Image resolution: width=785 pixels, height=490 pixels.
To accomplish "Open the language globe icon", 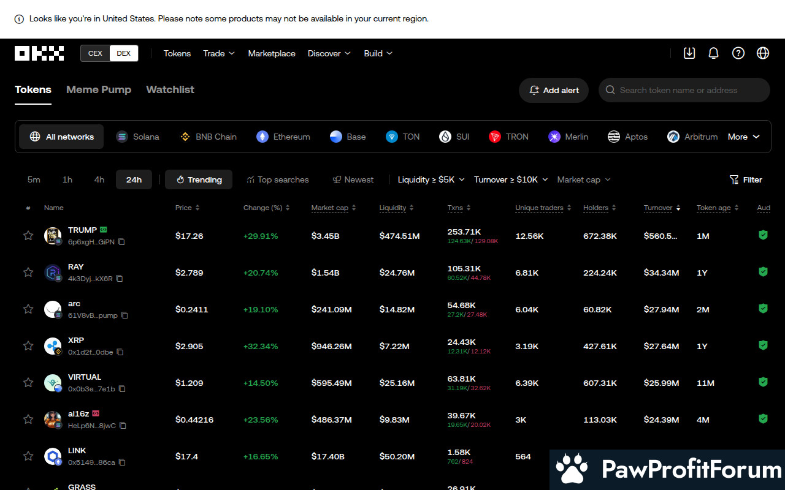I will tap(763, 53).
